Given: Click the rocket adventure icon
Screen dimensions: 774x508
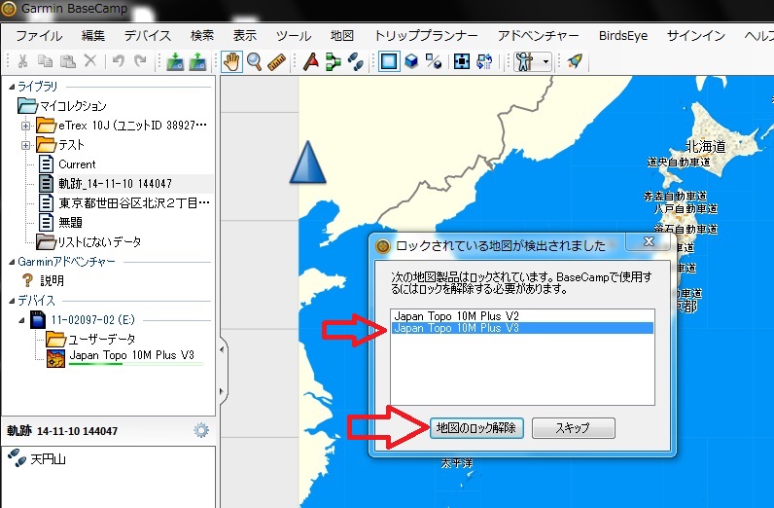Looking at the screenshot, I should tap(575, 61).
